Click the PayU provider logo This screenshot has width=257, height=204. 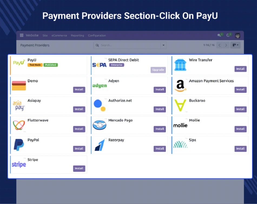pyautogui.click(x=19, y=63)
